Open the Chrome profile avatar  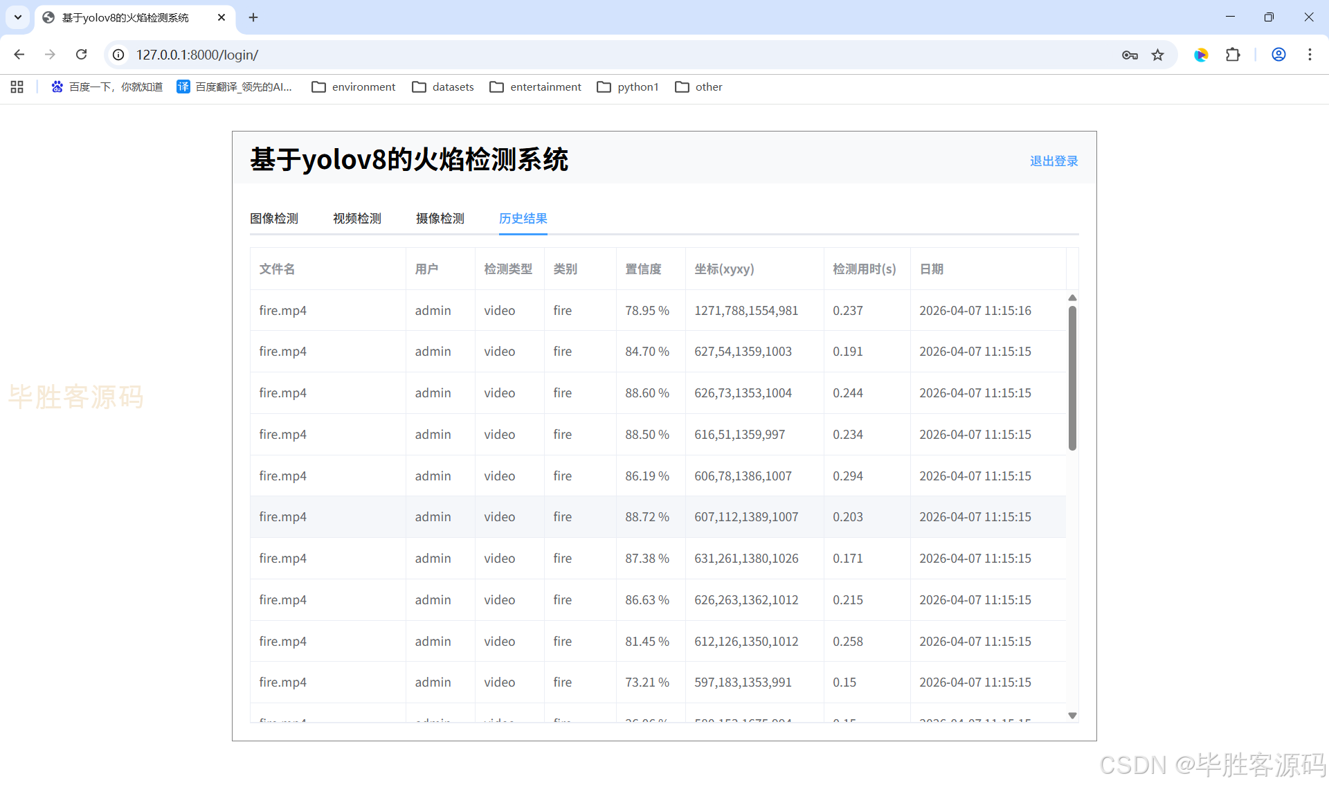(x=1278, y=55)
